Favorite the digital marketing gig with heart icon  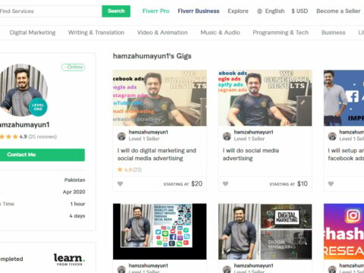pos(121,184)
